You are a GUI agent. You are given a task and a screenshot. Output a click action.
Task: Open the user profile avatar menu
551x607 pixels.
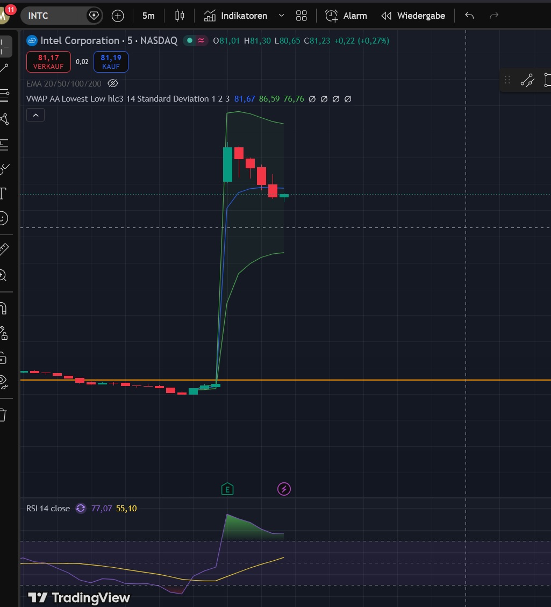tap(4, 15)
